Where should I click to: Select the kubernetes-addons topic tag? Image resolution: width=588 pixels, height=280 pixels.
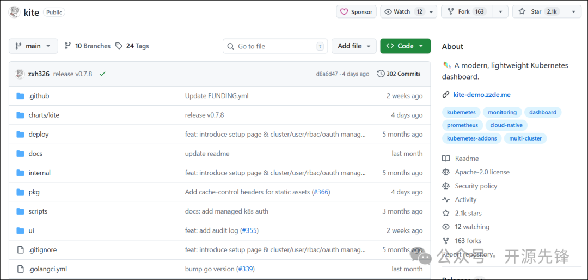(471, 138)
